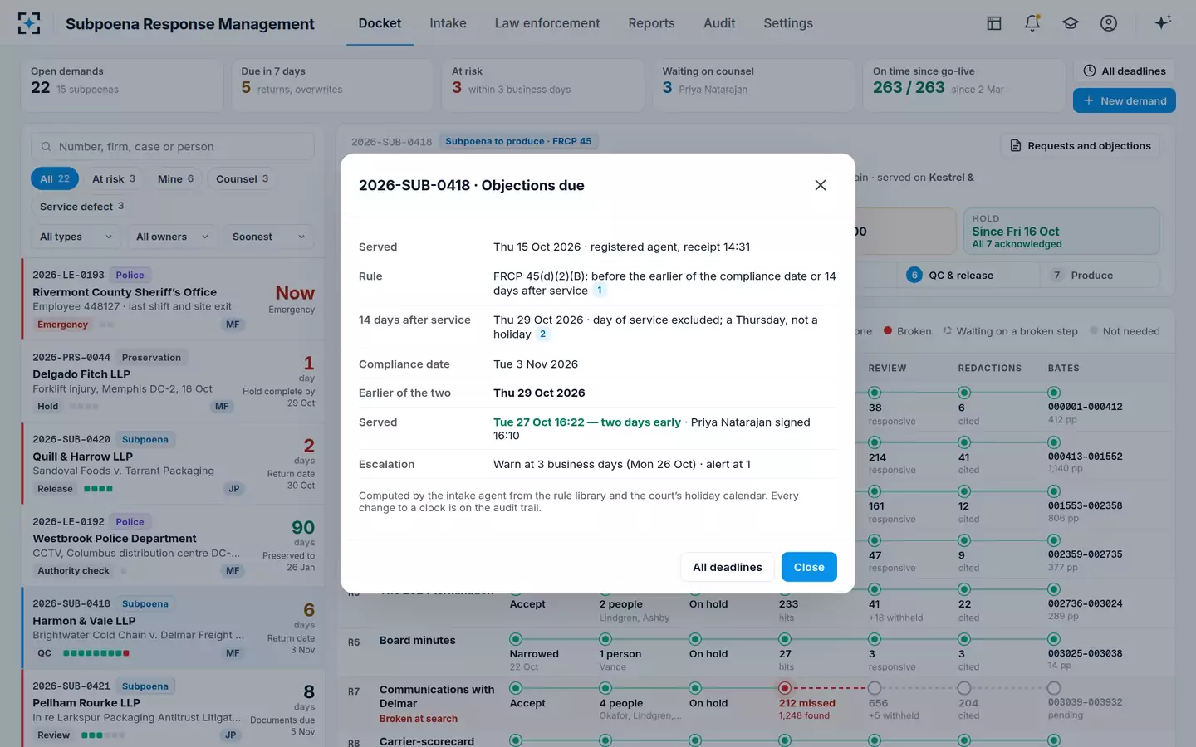Create a New demand
Screen dimensions: 1196x747
[x=1125, y=100]
